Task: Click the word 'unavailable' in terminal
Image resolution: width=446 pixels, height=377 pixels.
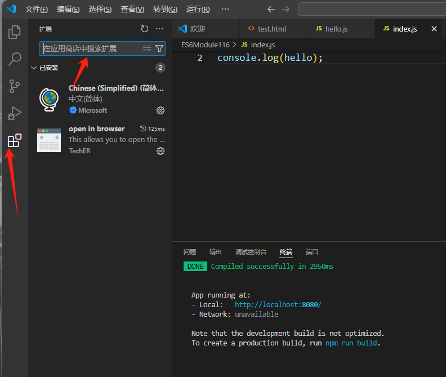Action: point(257,314)
